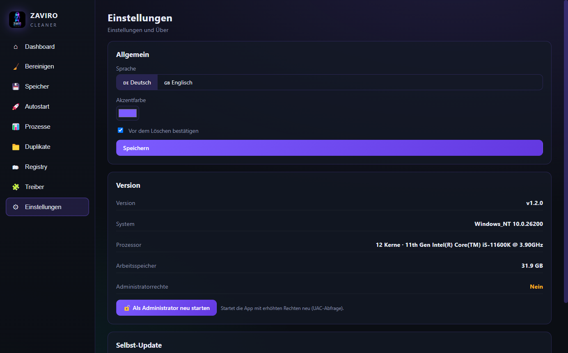The height and width of the screenshot is (353, 568).
Task: Click the "Prozessor" row label
Action: [x=129, y=245]
